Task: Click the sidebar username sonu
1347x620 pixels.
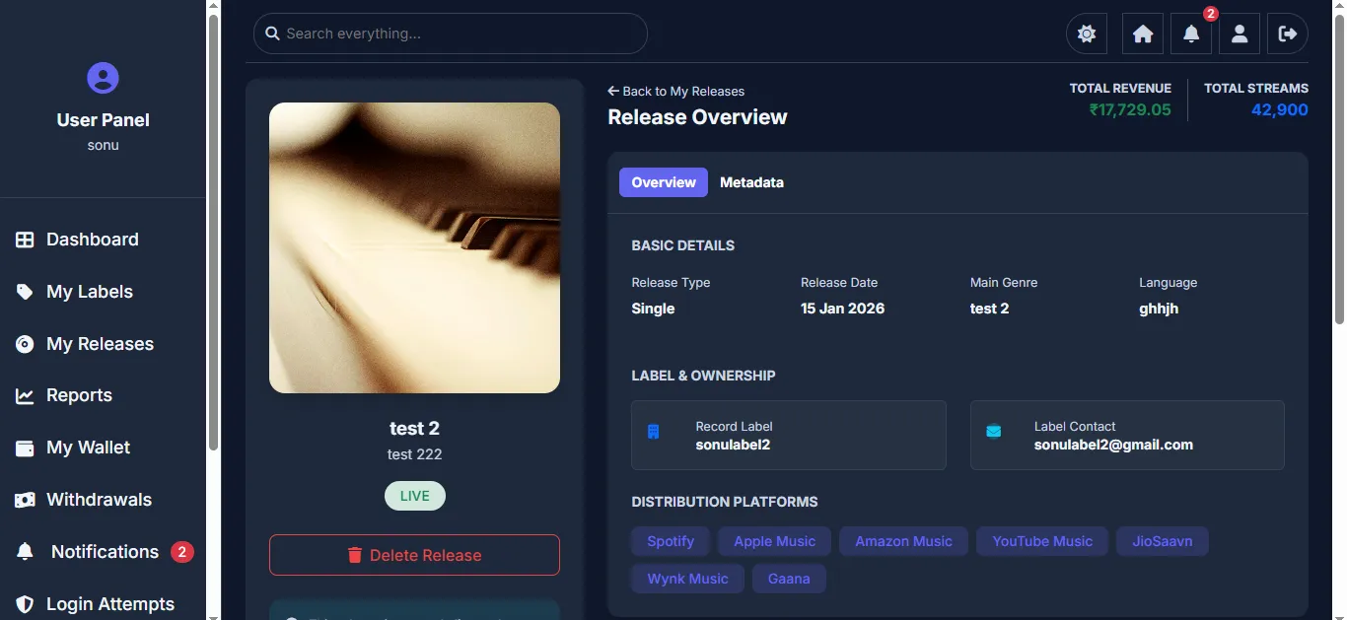Action: pos(104,145)
